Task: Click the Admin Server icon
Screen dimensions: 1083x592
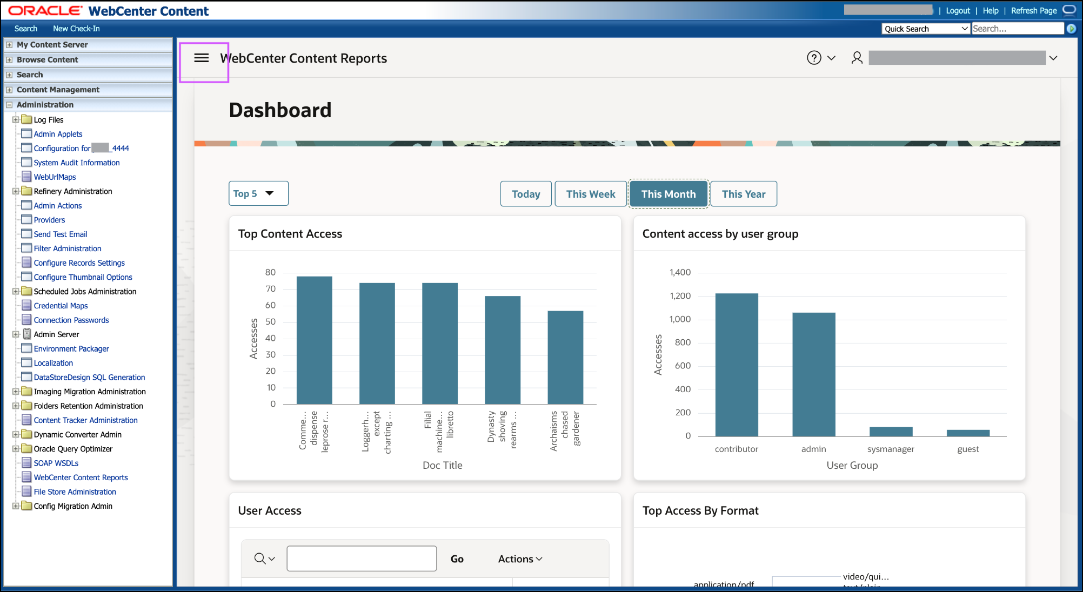Action: tap(26, 334)
